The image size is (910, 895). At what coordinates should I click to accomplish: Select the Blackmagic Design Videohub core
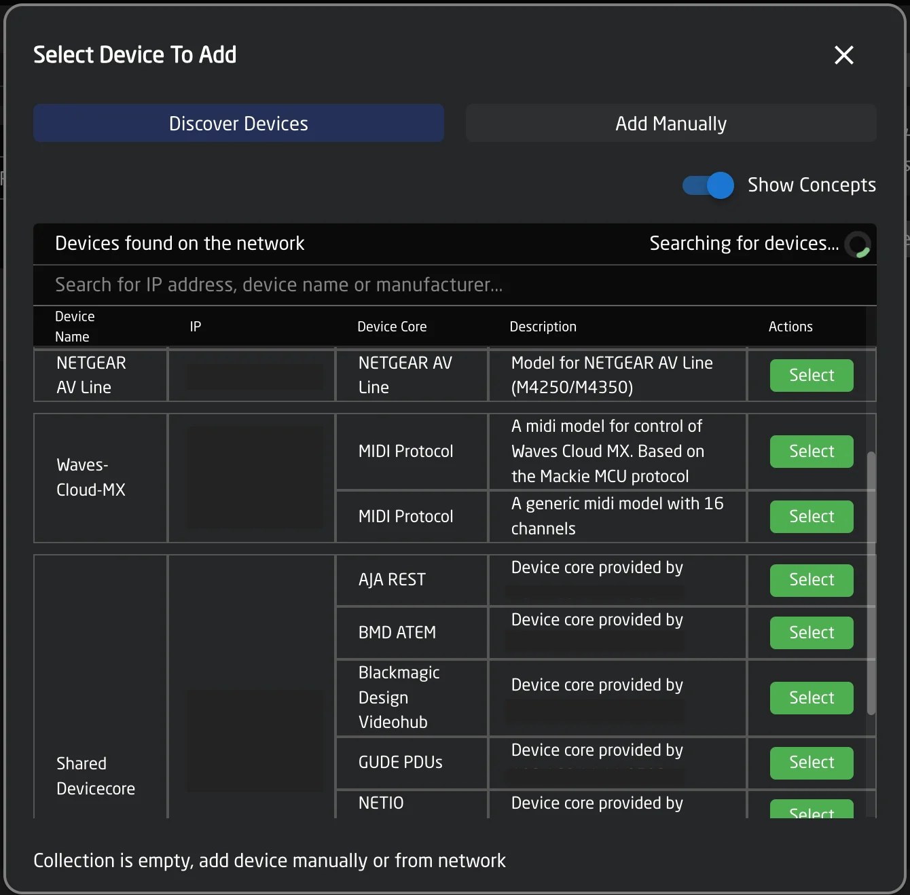coord(812,698)
